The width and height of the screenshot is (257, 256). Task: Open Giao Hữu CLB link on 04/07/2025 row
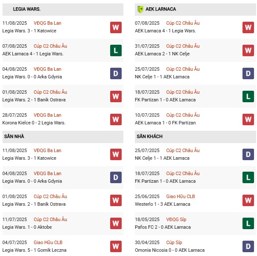tap(48, 242)
